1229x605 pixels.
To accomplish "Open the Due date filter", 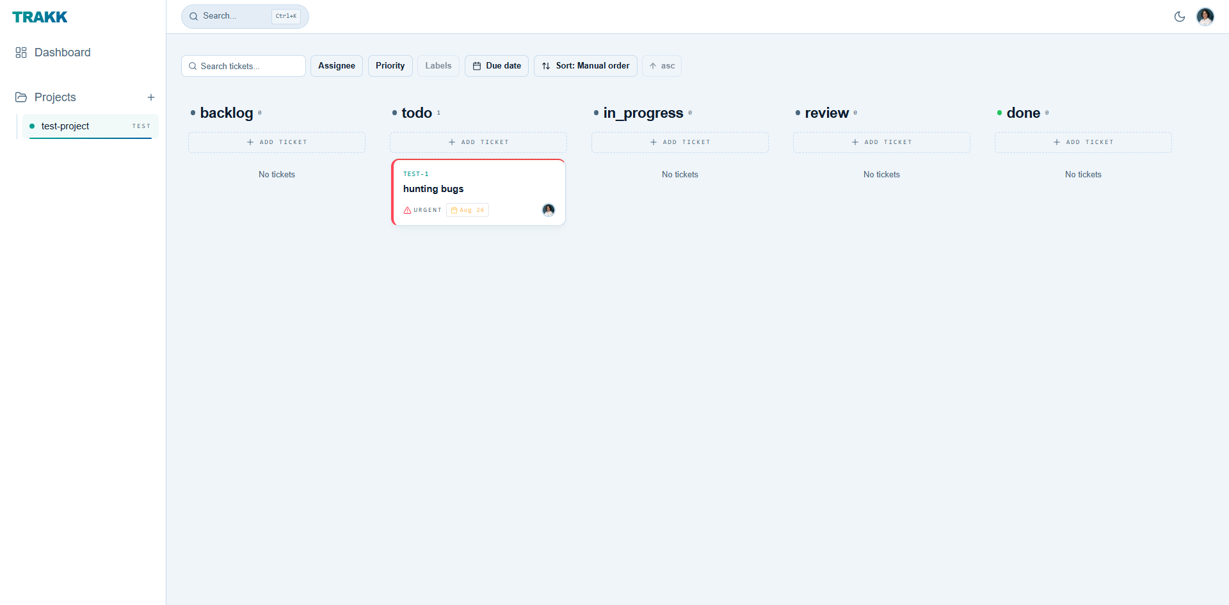I will pos(497,66).
